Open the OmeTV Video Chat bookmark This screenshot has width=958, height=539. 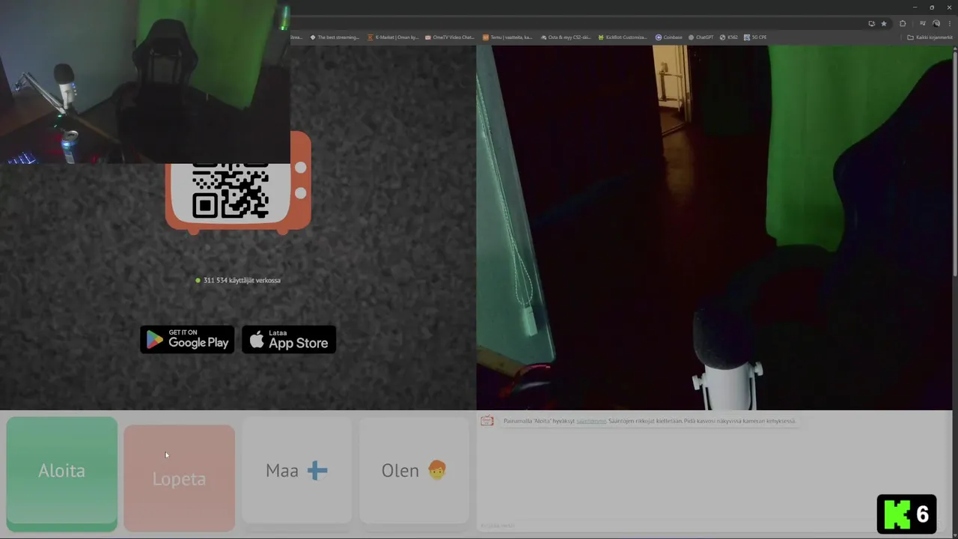click(x=450, y=37)
